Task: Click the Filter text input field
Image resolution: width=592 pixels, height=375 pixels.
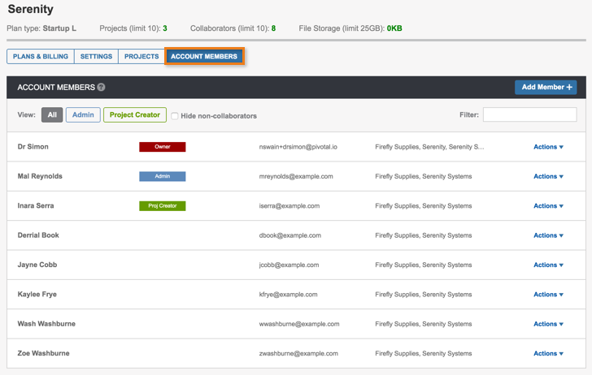Action: (529, 115)
